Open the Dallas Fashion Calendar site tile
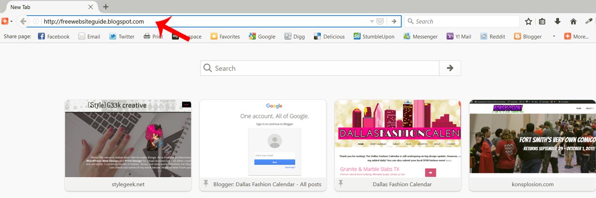596x198 pixels. click(397, 145)
